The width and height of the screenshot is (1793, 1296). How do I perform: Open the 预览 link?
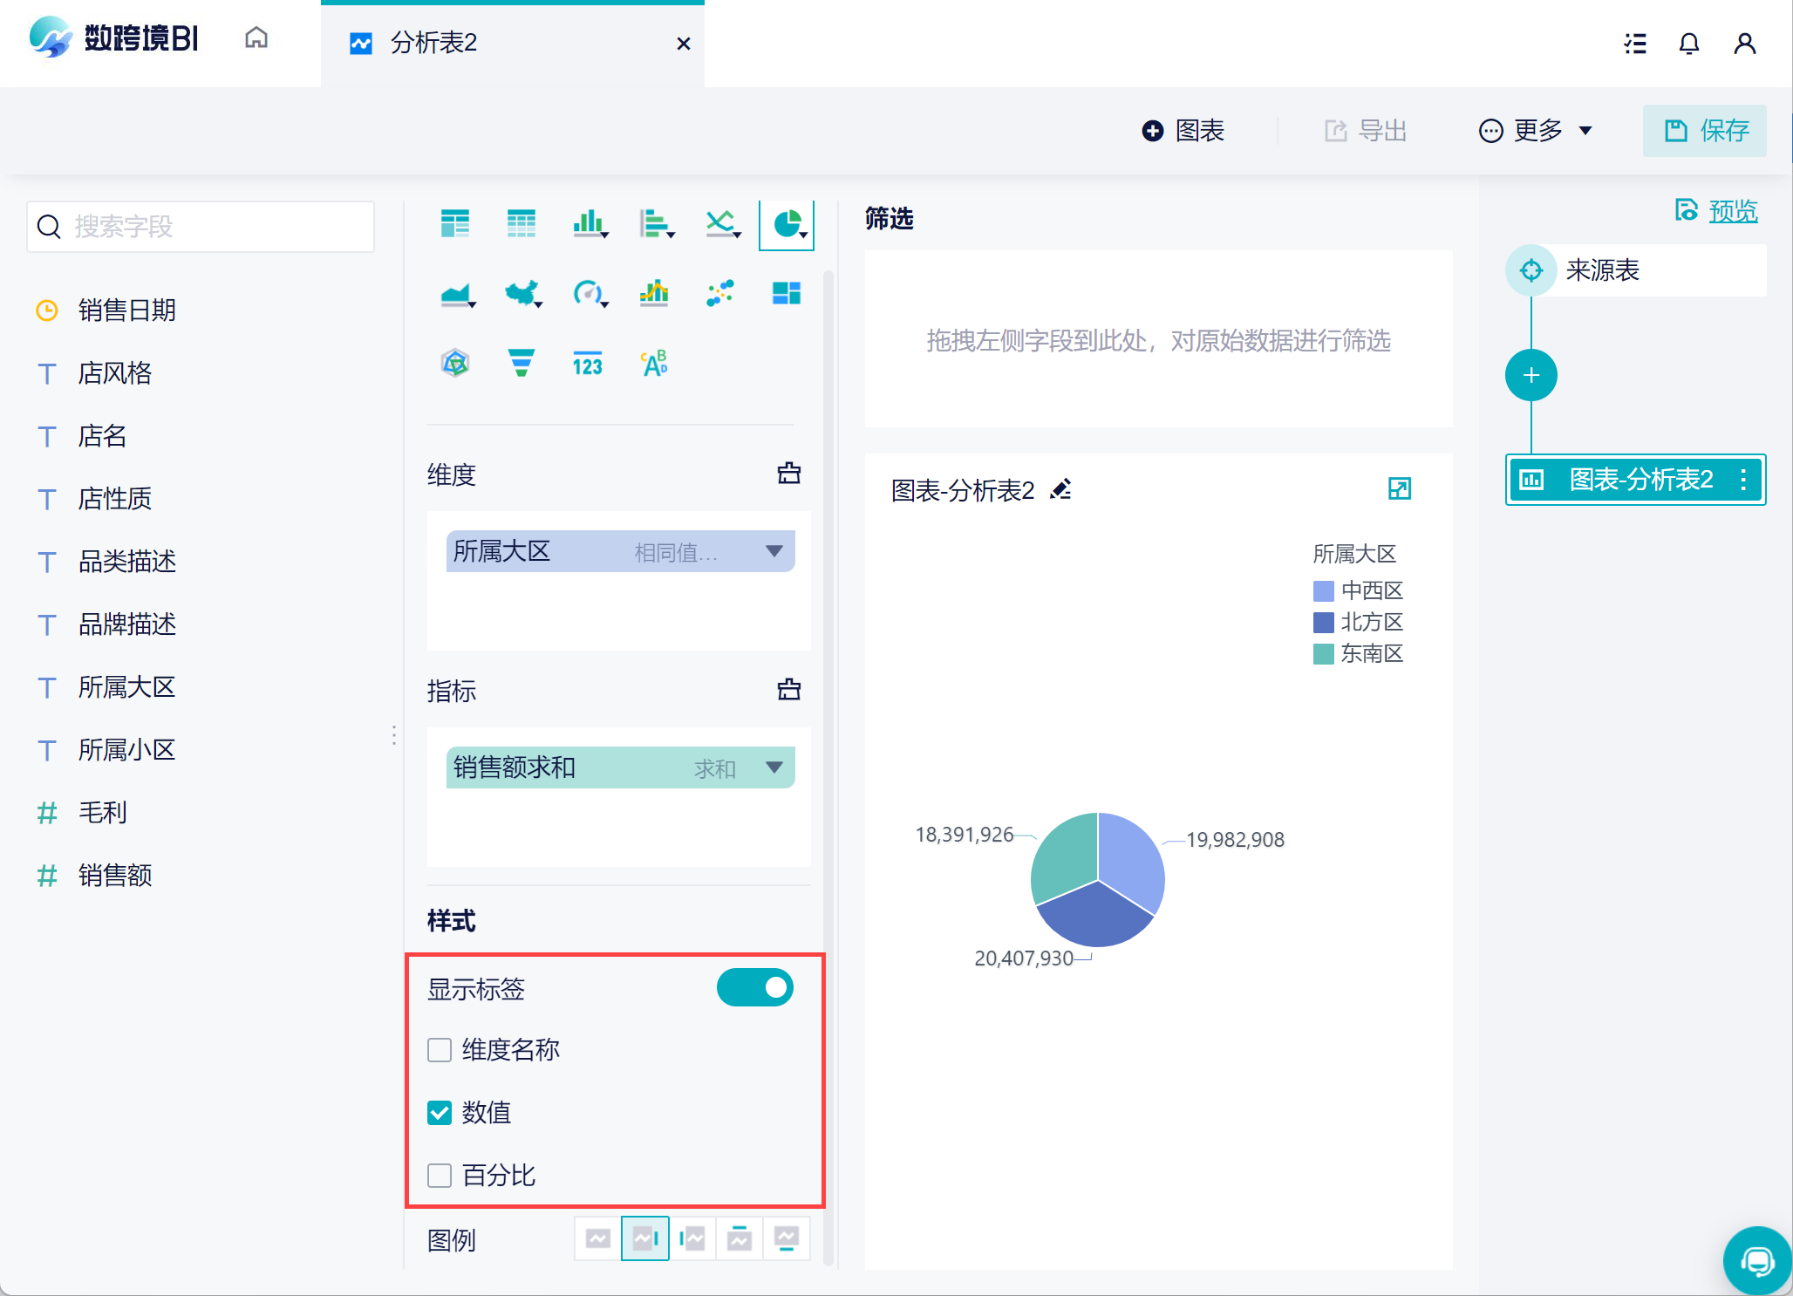coord(1732,211)
